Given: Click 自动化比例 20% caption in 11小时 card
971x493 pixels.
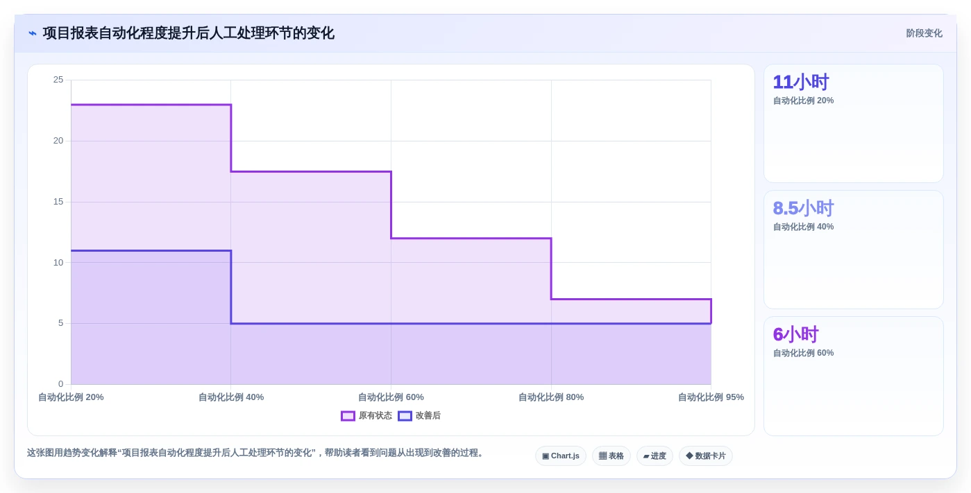Looking at the screenshot, I should point(803,101).
